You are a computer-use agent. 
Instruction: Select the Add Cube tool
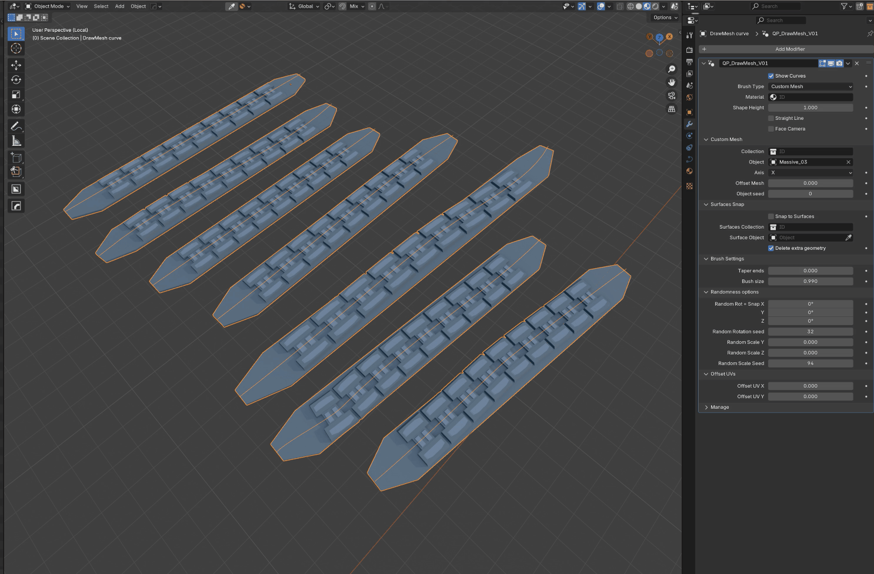click(16, 157)
